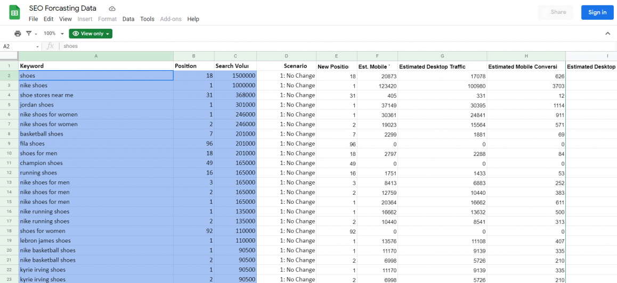Image resolution: width=617 pixels, height=283 pixels.
Task: Select the row 12 header
Action: point(9,172)
